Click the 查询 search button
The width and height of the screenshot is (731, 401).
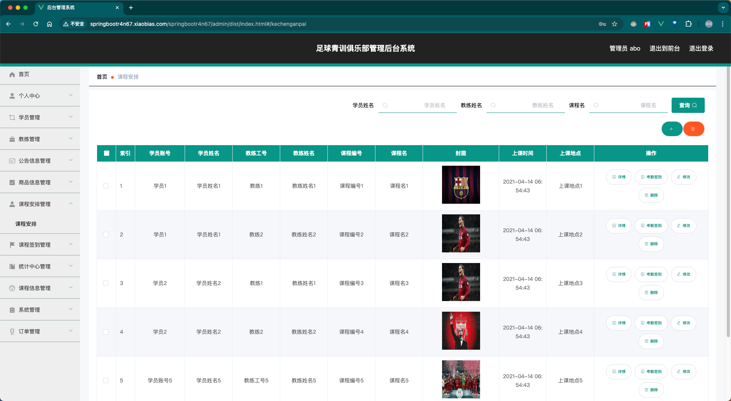[688, 105]
